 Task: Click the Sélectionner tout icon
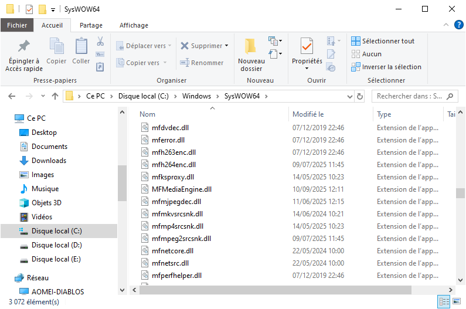(355, 41)
